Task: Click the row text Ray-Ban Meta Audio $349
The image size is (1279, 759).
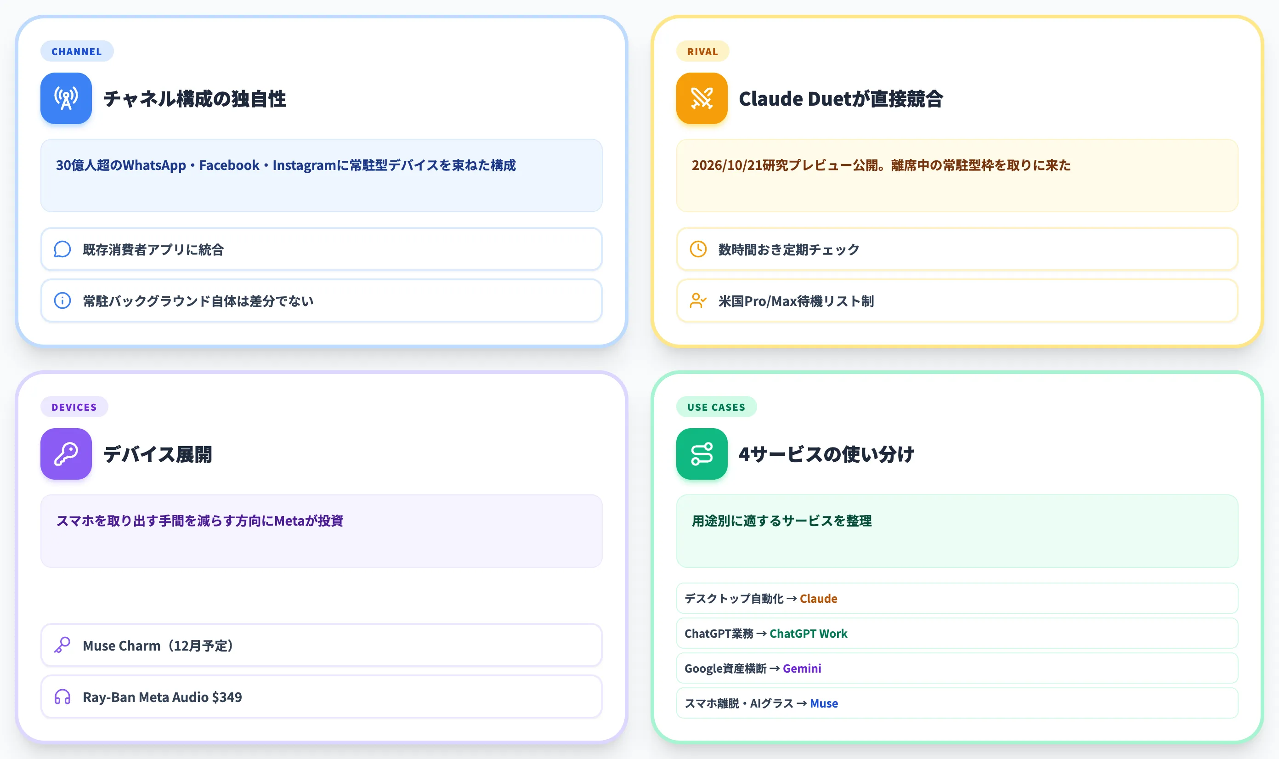Action: [x=162, y=697]
